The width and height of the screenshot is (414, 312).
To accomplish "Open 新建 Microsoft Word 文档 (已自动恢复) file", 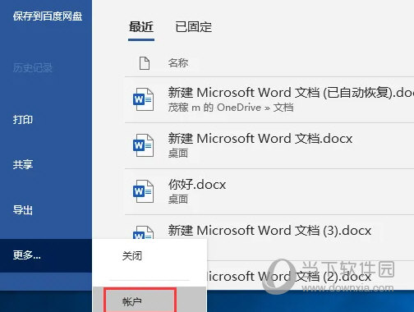I will tap(291, 93).
